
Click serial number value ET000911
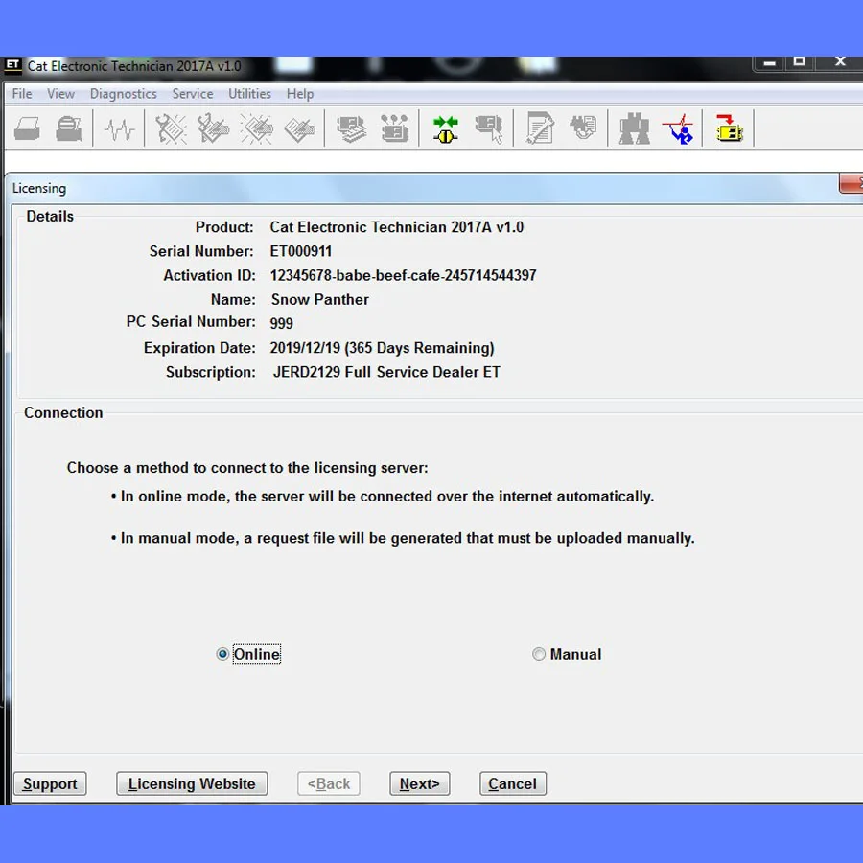click(x=300, y=251)
